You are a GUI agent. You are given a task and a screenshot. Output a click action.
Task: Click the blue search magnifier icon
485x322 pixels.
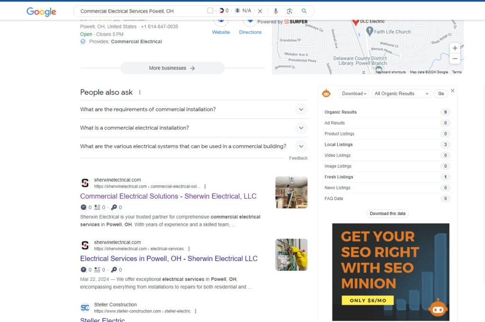coord(304,11)
